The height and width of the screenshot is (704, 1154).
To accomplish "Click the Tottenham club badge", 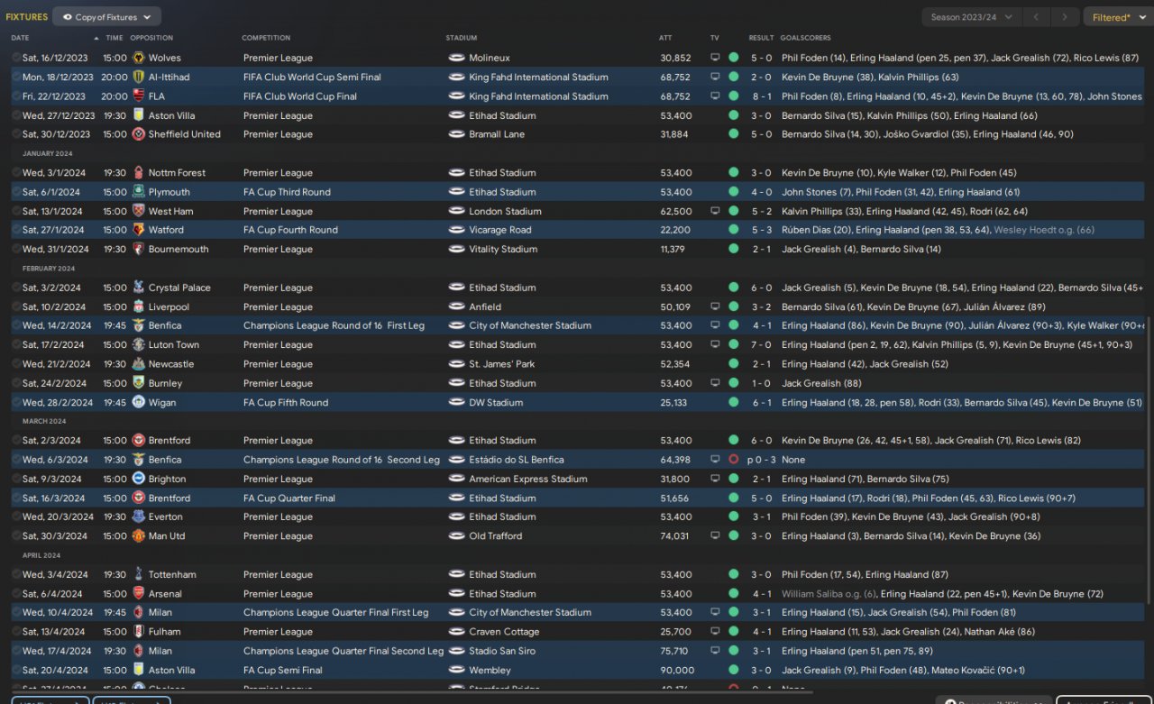I will 139,575.
